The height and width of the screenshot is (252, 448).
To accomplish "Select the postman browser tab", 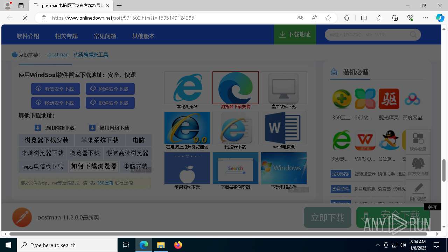I will tap(71, 6).
